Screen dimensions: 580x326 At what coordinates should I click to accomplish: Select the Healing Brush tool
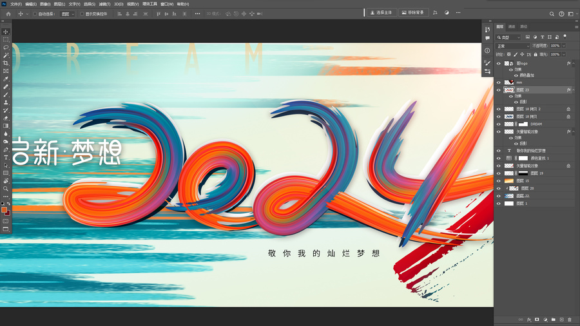6,87
